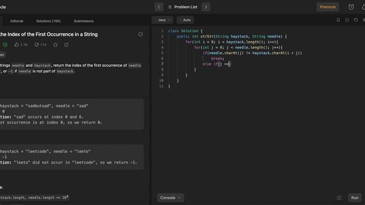Open the Problem List
This screenshot has height=205, width=365.
coord(182,7)
